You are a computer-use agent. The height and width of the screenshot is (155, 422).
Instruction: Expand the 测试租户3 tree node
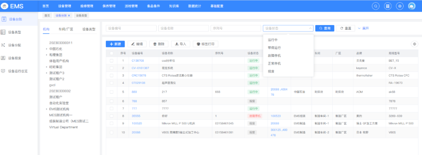click(x=46, y=73)
